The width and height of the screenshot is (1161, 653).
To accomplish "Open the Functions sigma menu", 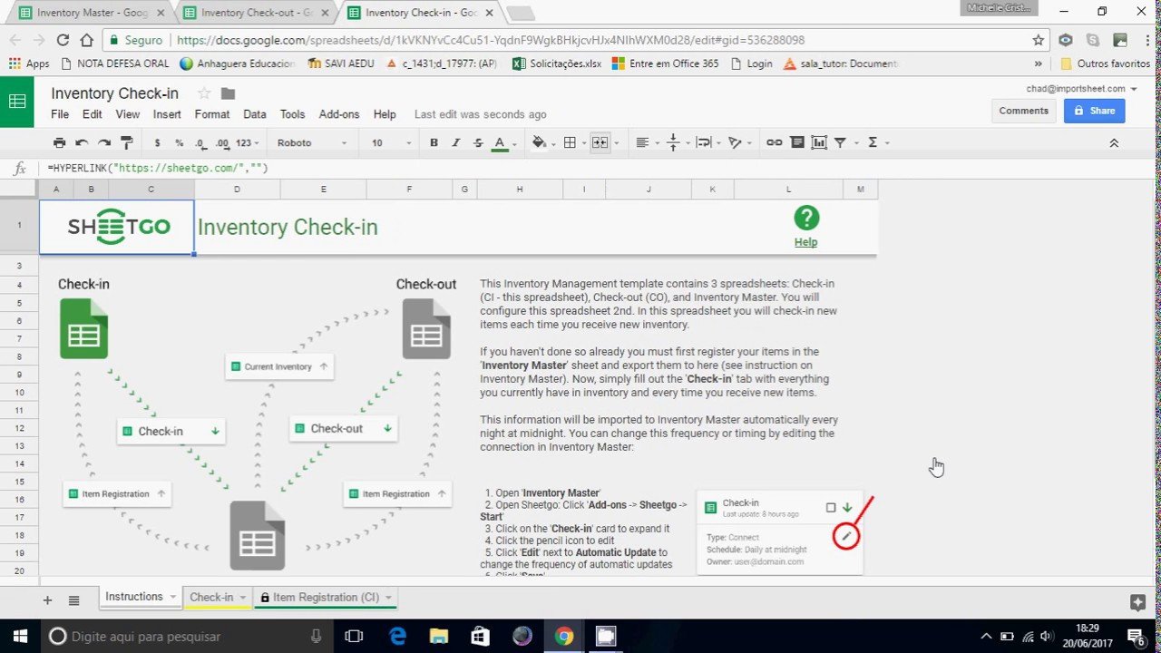I will (x=873, y=142).
